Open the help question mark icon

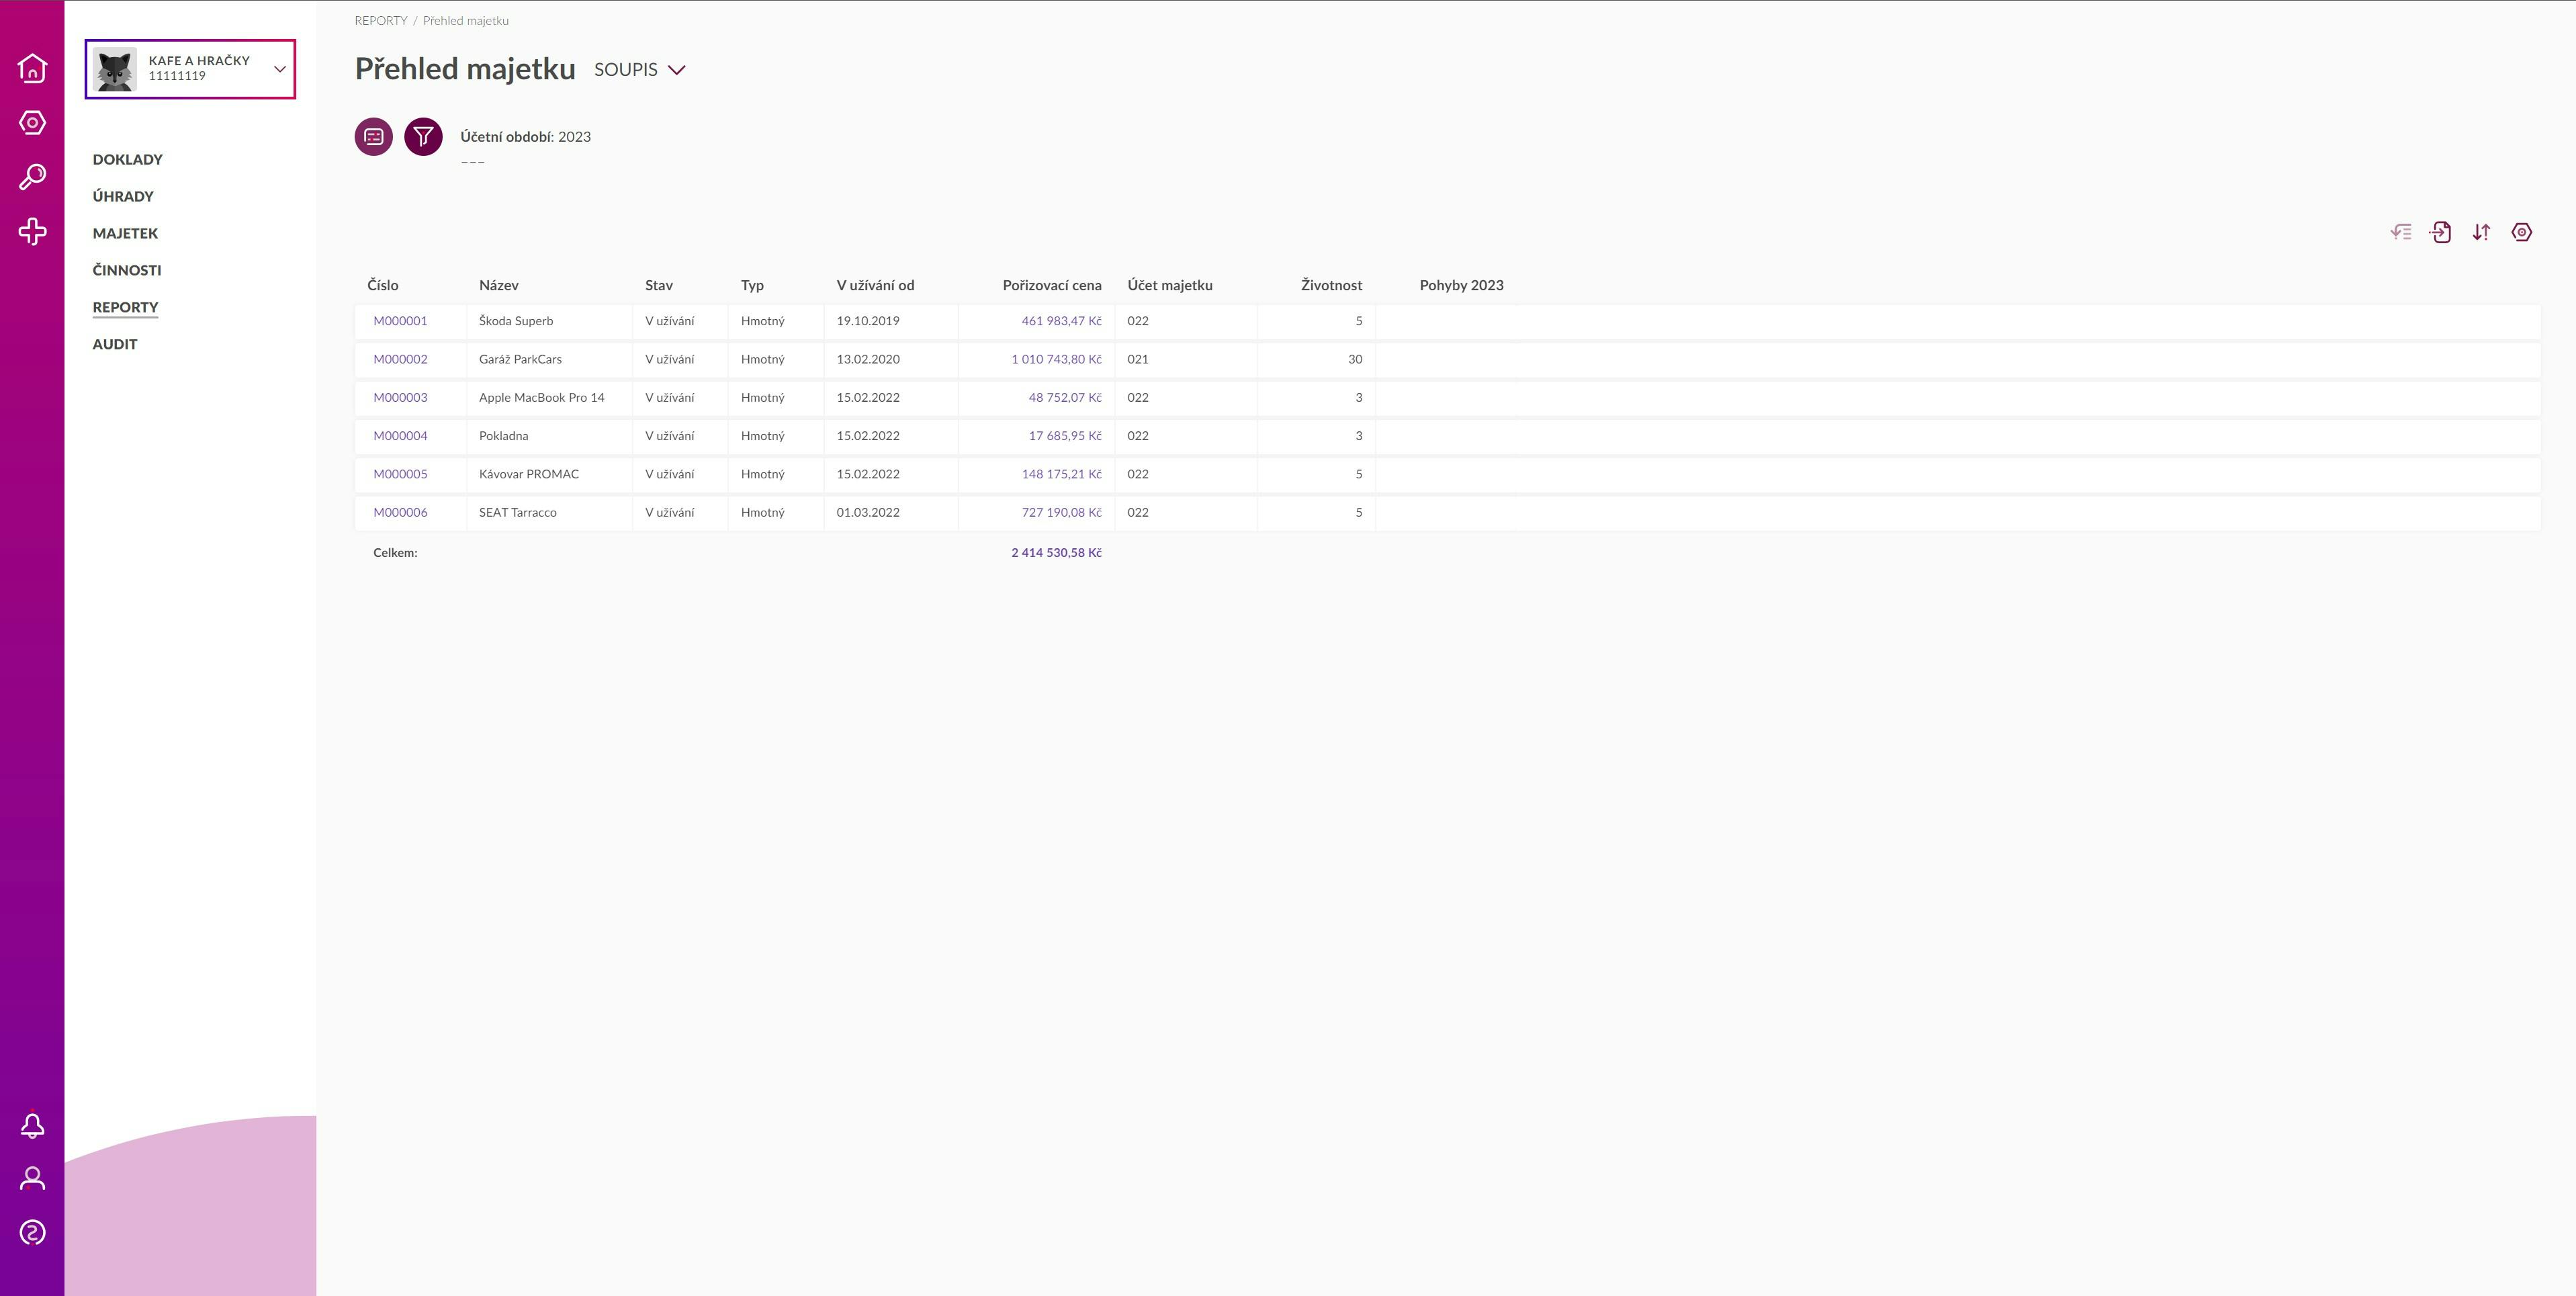pos(32,1233)
